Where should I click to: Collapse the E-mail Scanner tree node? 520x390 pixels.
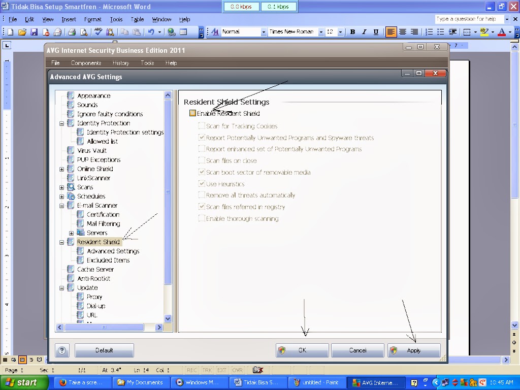point(61,206)
